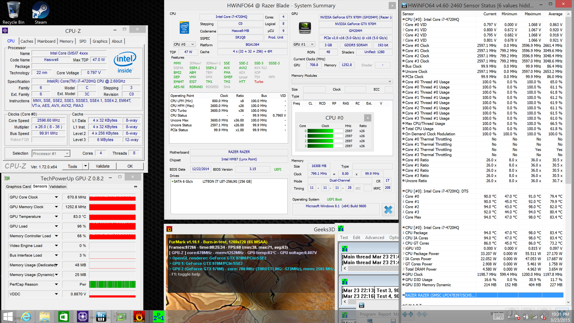Expand the Memory Modules dropdown
Image resolution: width=574 pixels, height=323 pixels.
[x=342, y=81]
